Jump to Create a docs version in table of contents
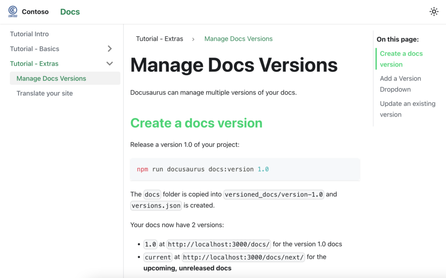 [401, 59]
